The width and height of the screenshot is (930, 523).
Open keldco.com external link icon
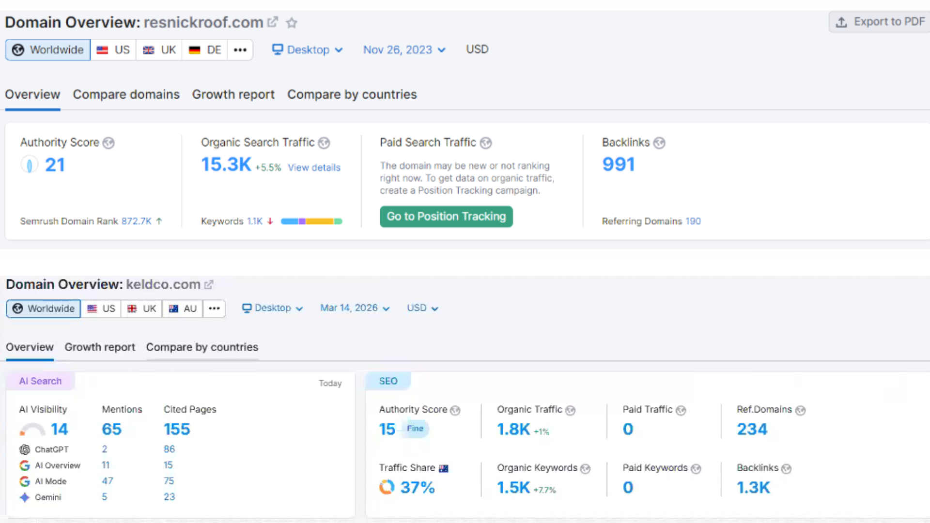pos(209,285)
